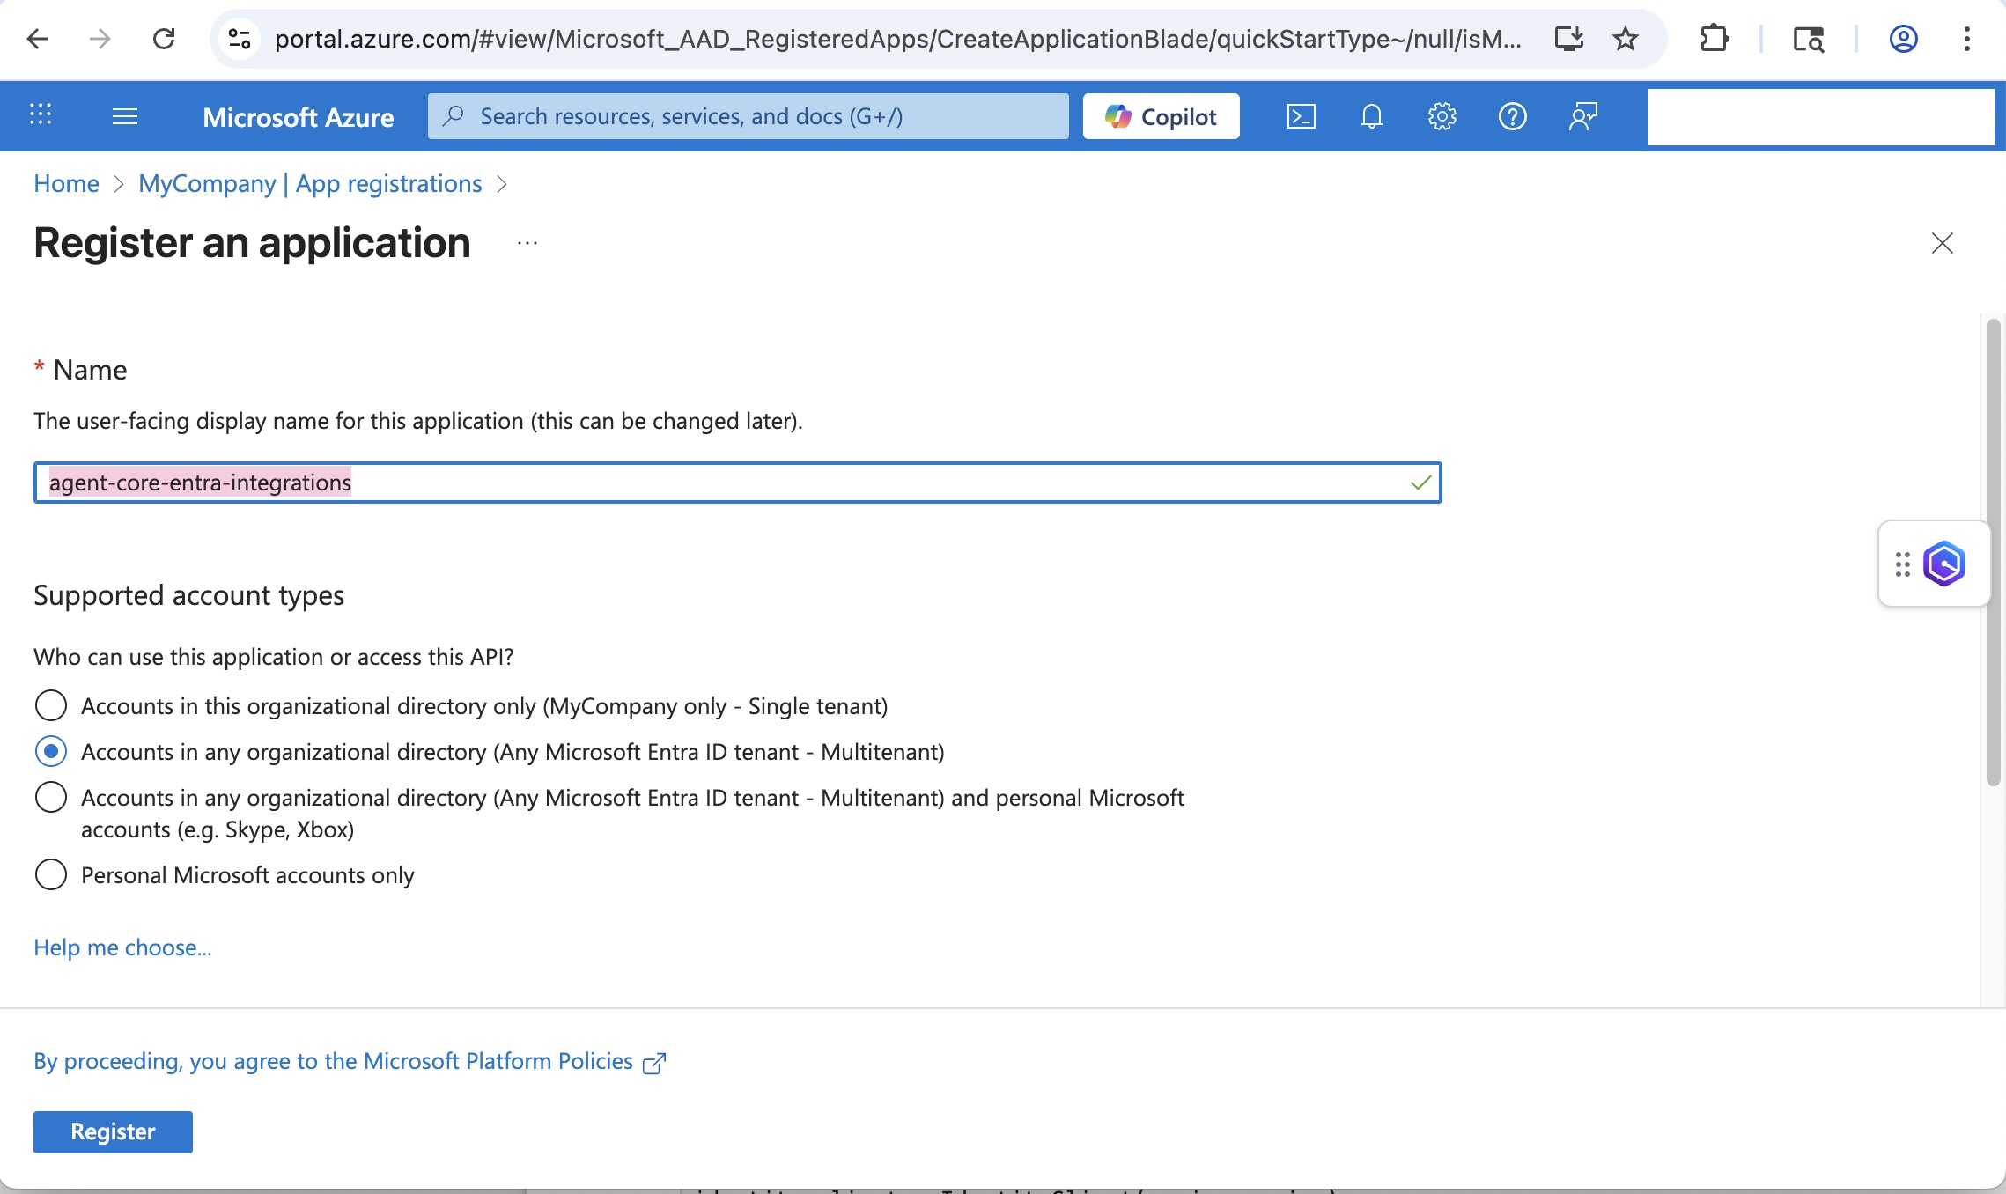
Task: Click the drag handle dots of floating widget
Action: pyautogui.click(x=1902, y=564)
